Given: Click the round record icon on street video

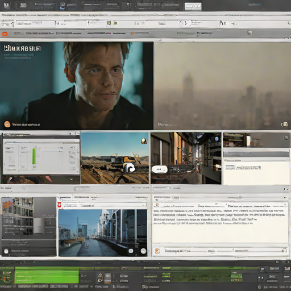Looking at the screenshot, I should pos(143,251).
